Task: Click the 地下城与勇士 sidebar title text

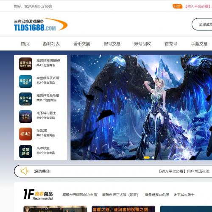Action: (x=46, y=113)
